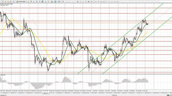172x96 pixels.
Task: Open the USDJPY,H1 chart tab
Action: pyautogui.click(x=139, y=93)
